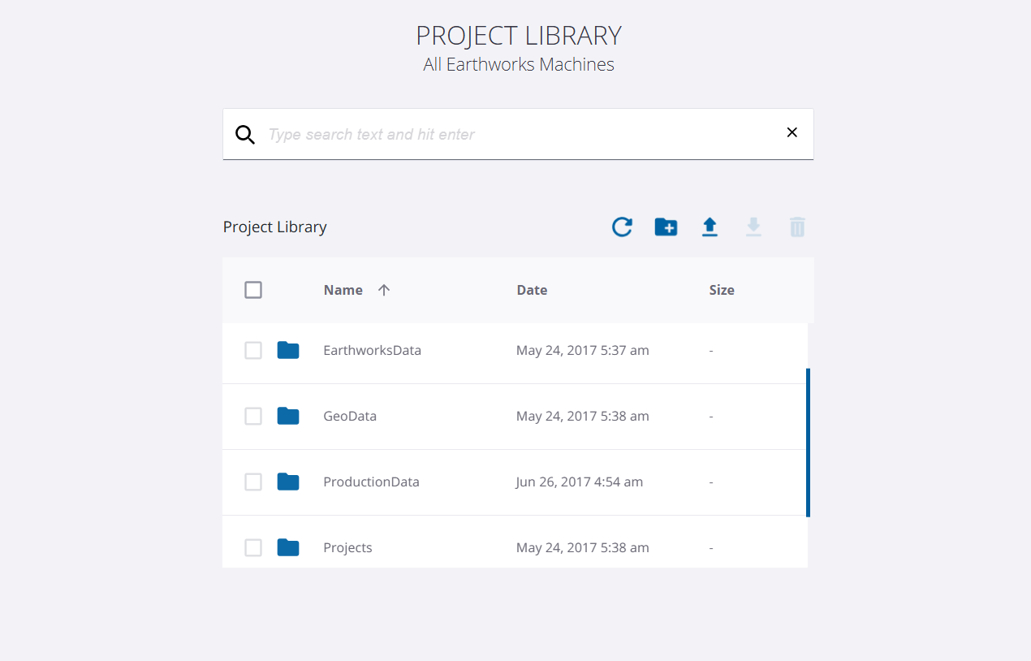
Task: Click the refresh icon in Project Library
Action: (x=622, y=227)
